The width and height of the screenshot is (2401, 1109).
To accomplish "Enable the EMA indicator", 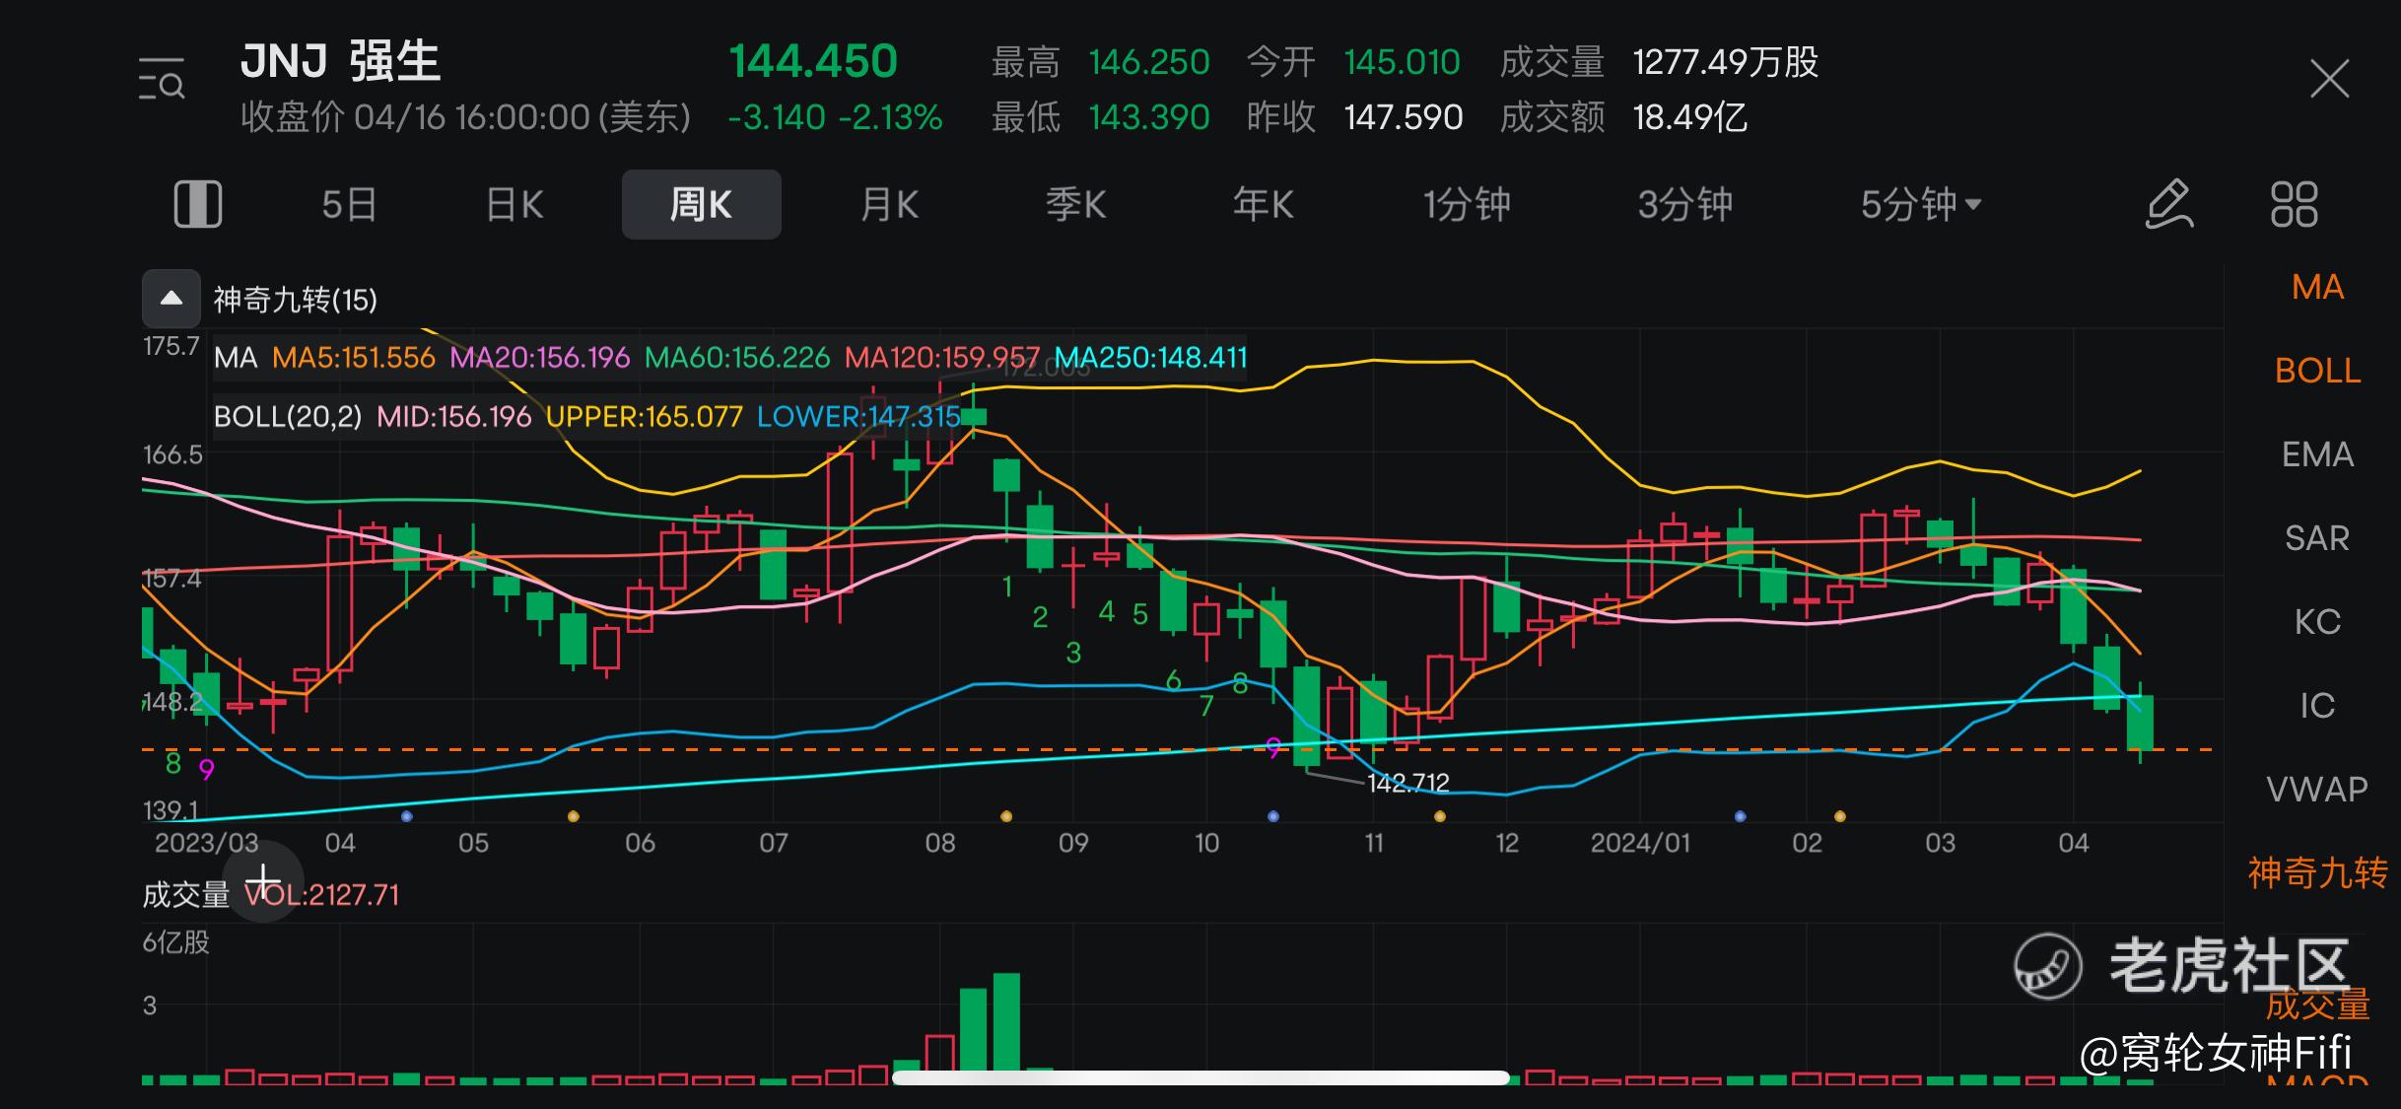I will click(x=2317, y=454).
